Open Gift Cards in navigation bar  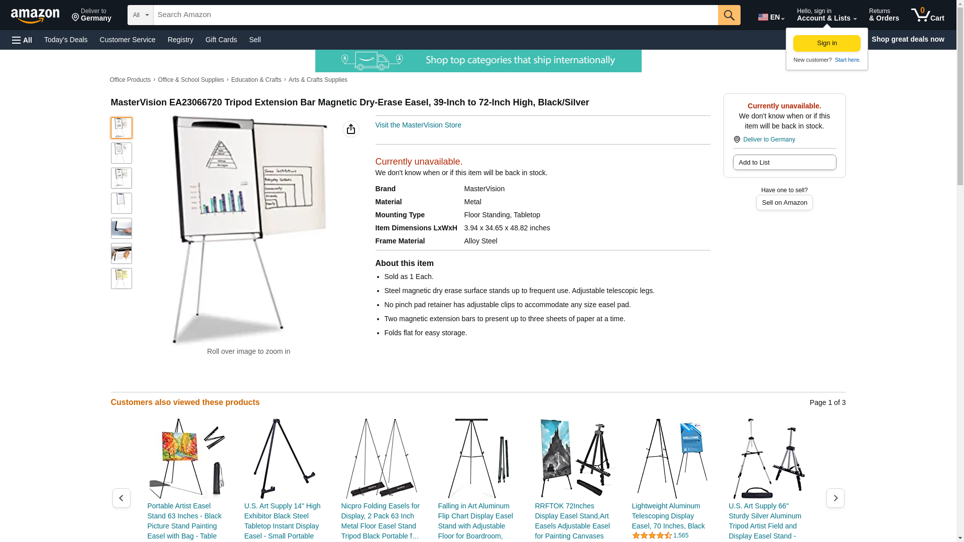(221, 40)
